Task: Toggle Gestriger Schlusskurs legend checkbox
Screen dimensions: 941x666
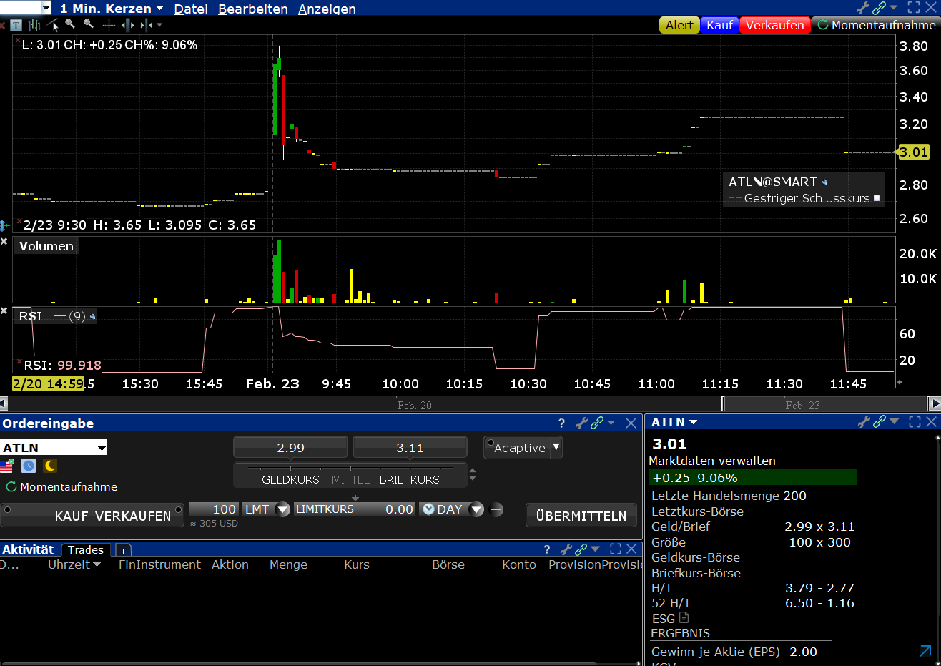Action: tap(877, 198)
